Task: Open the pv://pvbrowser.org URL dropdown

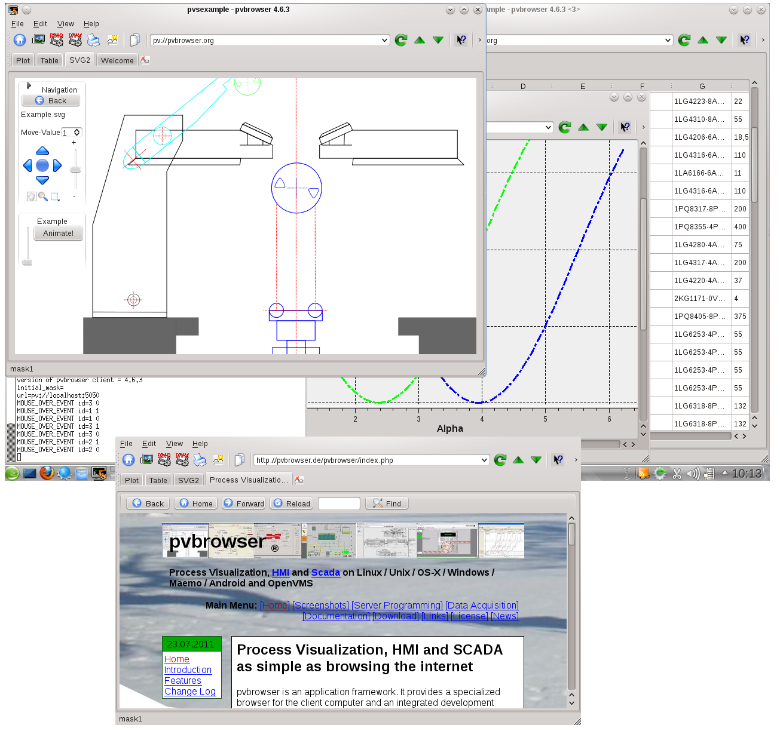Action: (x=384, y=40)
